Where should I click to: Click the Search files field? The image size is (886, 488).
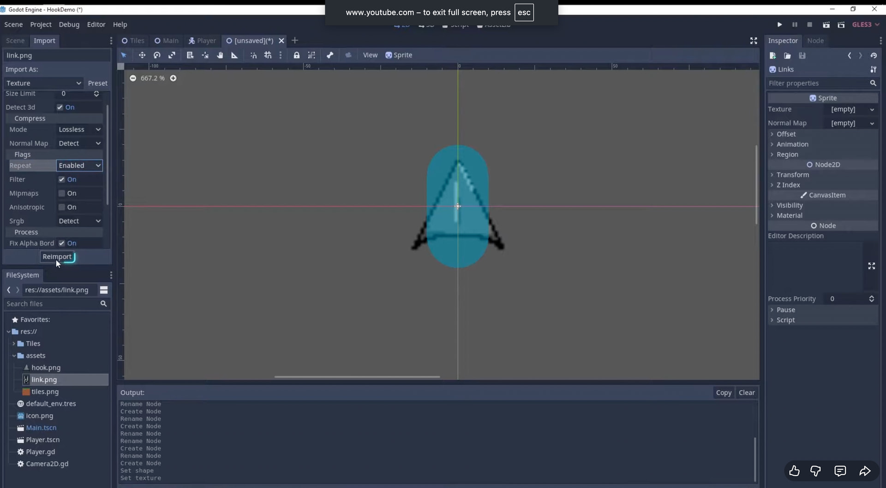(52, 304)
